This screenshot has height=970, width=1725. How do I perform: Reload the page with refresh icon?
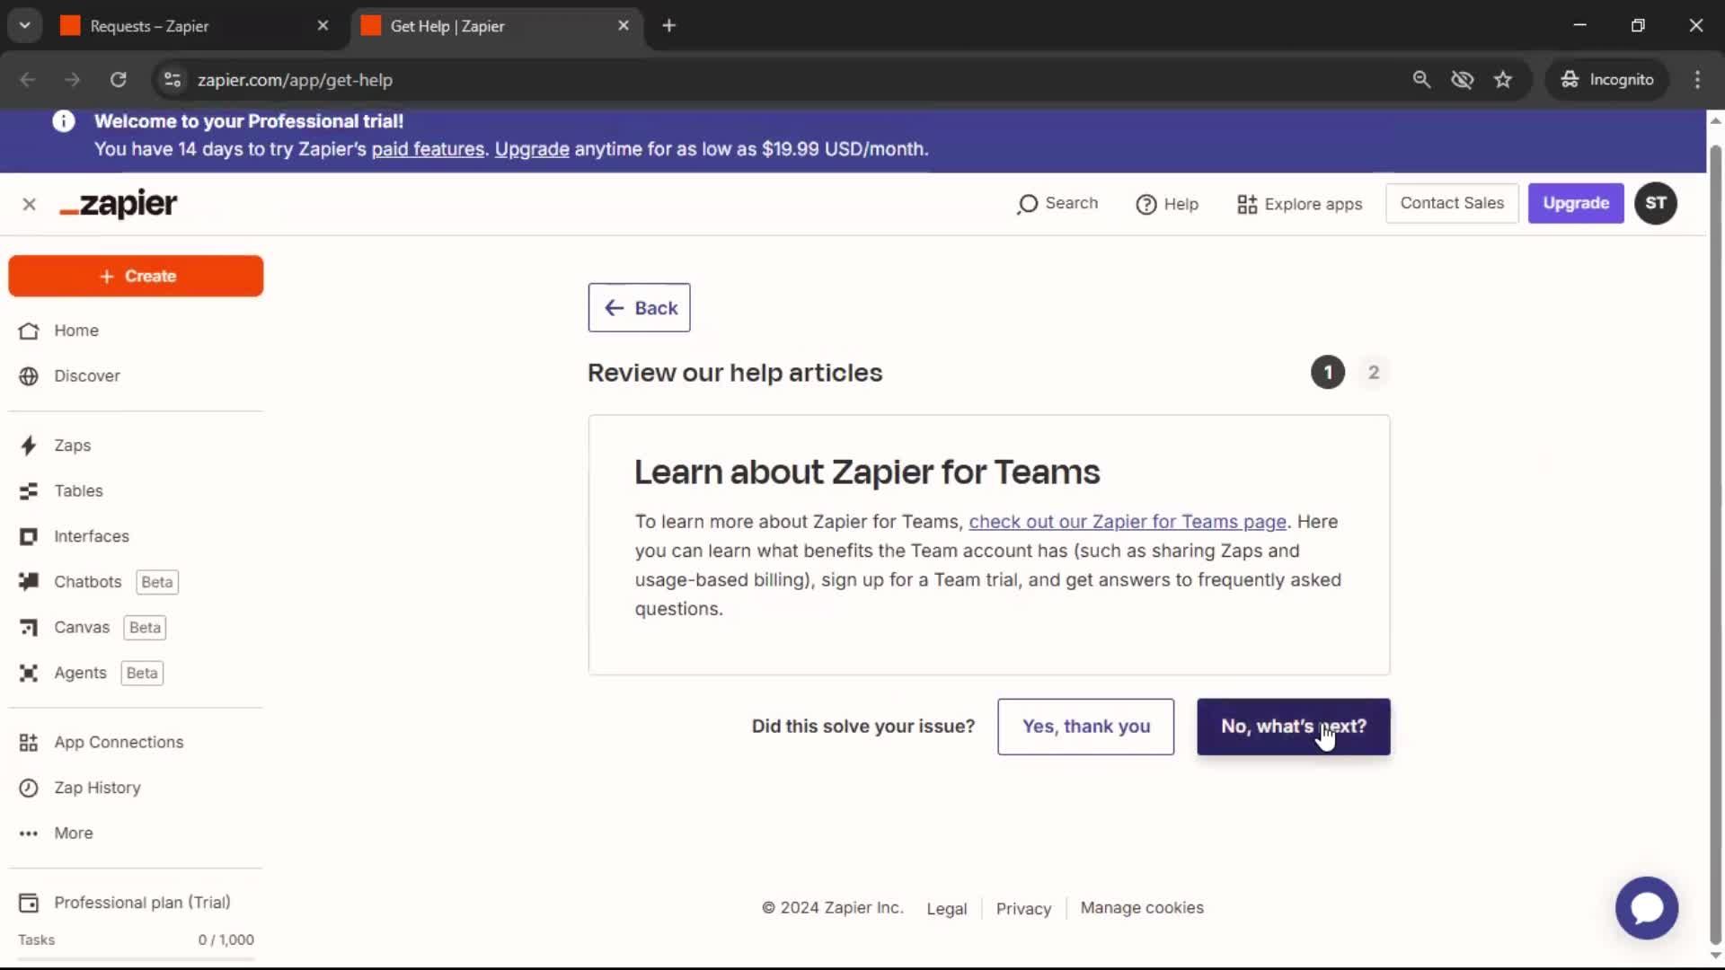pos(118,80)
